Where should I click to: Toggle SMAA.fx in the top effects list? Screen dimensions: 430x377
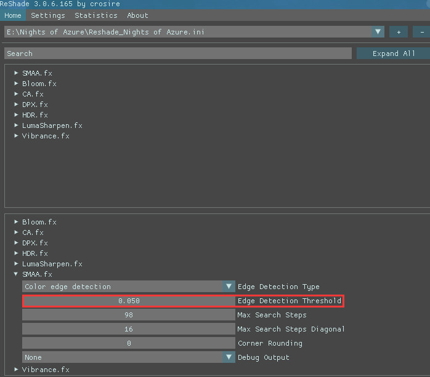[x=37, y=73]
